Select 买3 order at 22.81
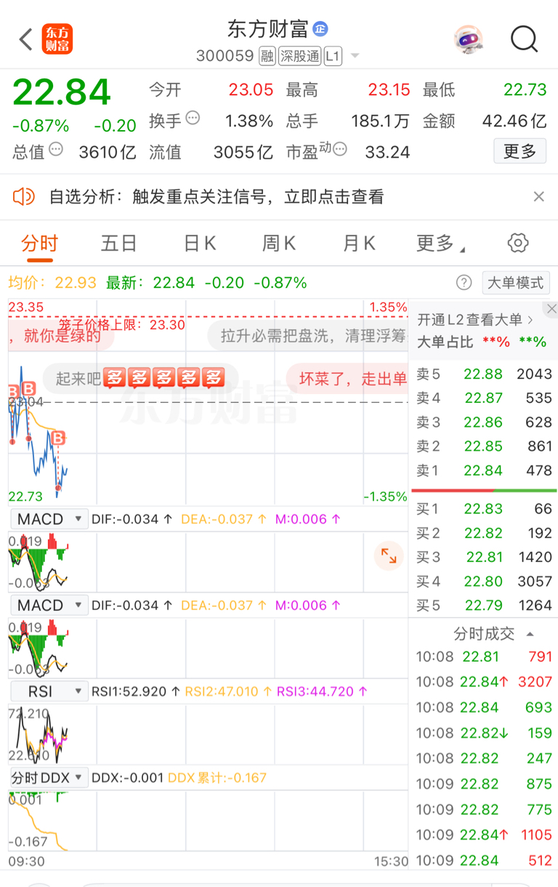Image resolution: width=558 pixels, height=887 pixels. 484,557
